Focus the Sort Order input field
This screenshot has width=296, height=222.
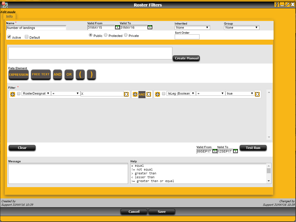tap(187, 37)
